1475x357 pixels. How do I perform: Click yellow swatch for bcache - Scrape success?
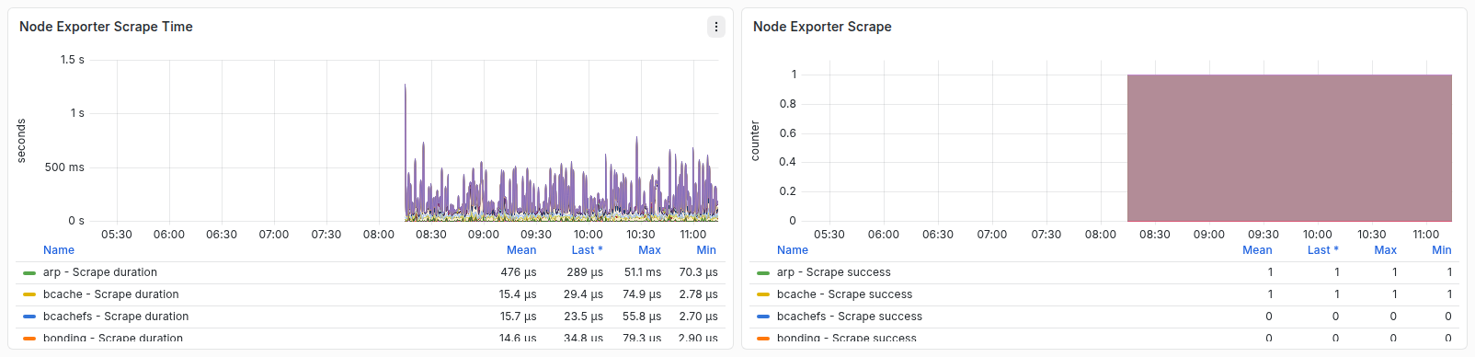tap(763, 294)
